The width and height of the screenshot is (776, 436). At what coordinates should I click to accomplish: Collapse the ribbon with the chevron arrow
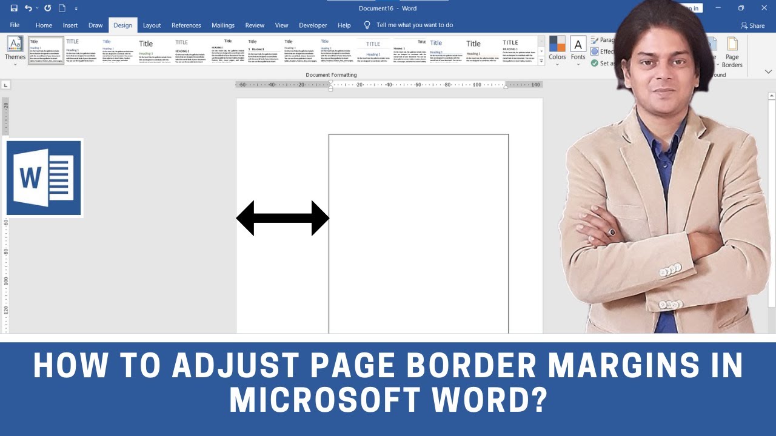tap(769, 71)
